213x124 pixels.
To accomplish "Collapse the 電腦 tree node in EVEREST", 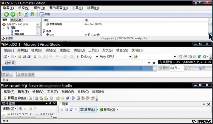I will point(4,28).
